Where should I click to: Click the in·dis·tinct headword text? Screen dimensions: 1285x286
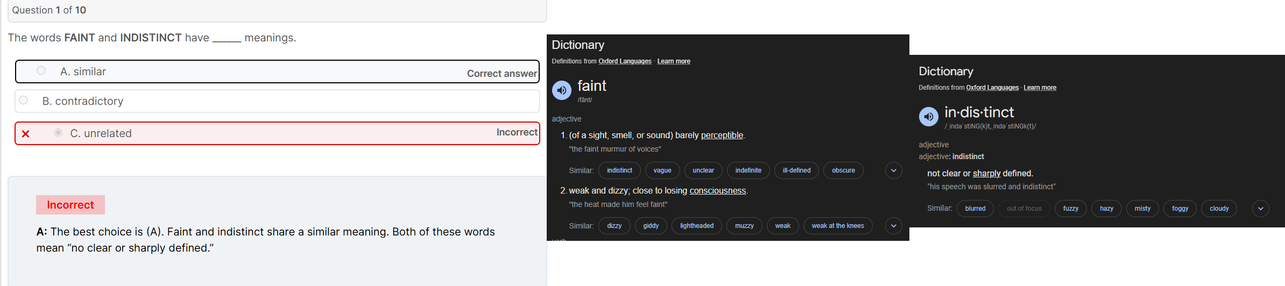pos(979,112)
